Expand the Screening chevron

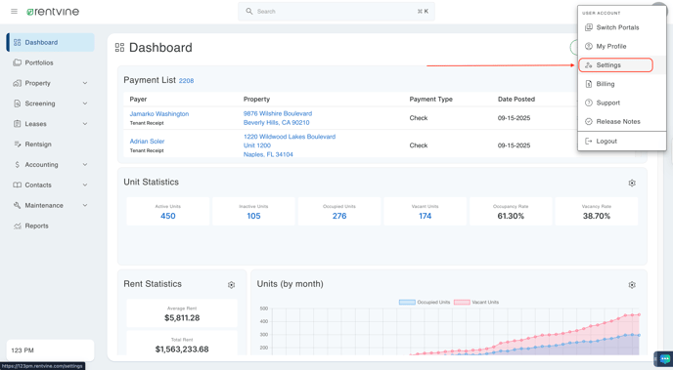click(85, 103)
